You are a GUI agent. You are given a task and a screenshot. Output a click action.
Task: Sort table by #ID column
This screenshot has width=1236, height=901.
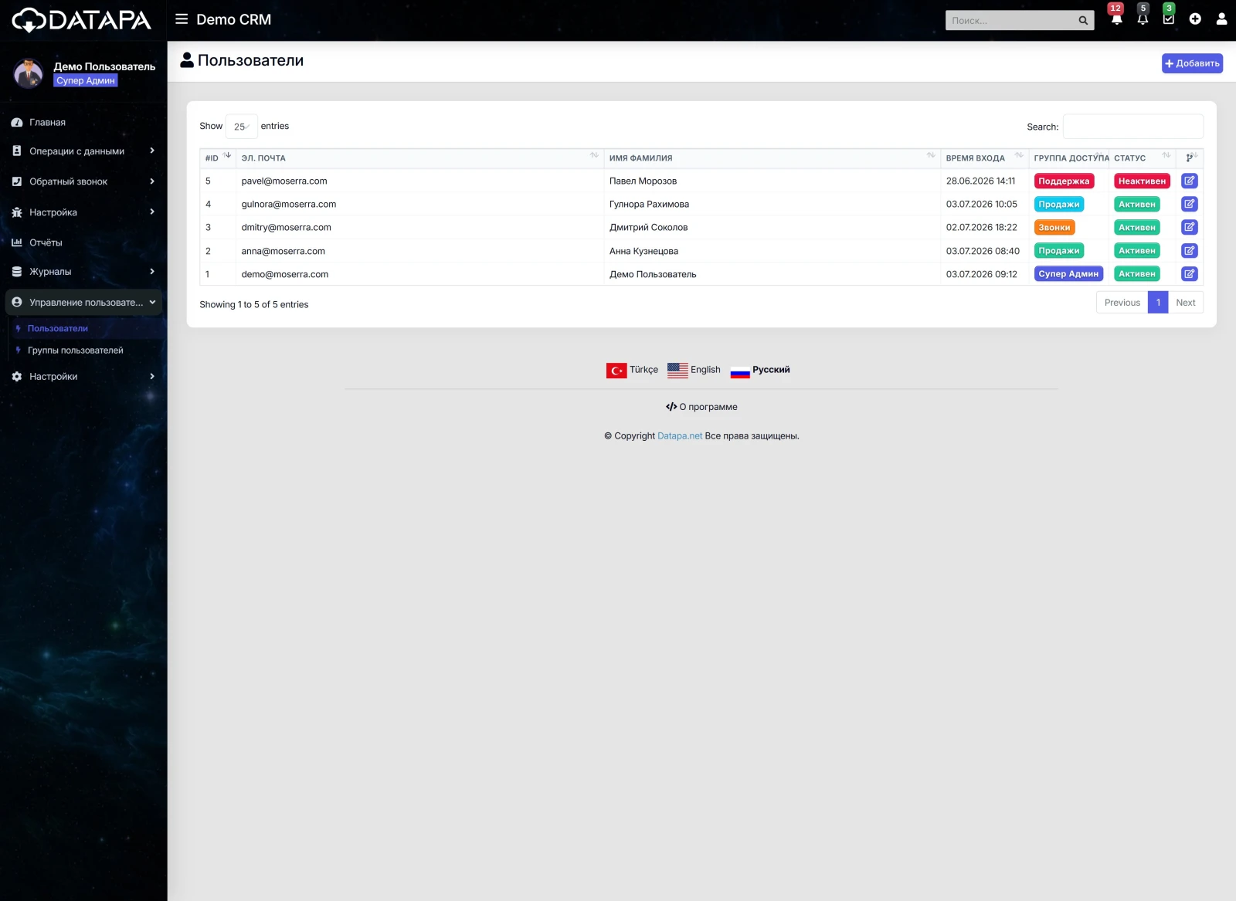[218, 158]
